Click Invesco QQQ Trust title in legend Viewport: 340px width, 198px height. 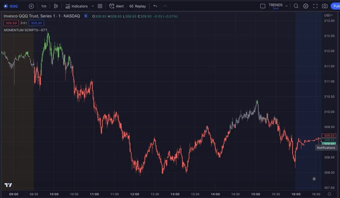41,16
